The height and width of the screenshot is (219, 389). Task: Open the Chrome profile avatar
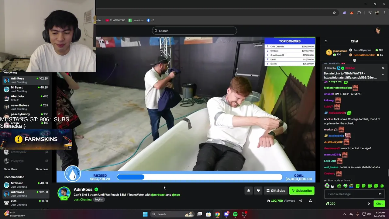point(377,13)
